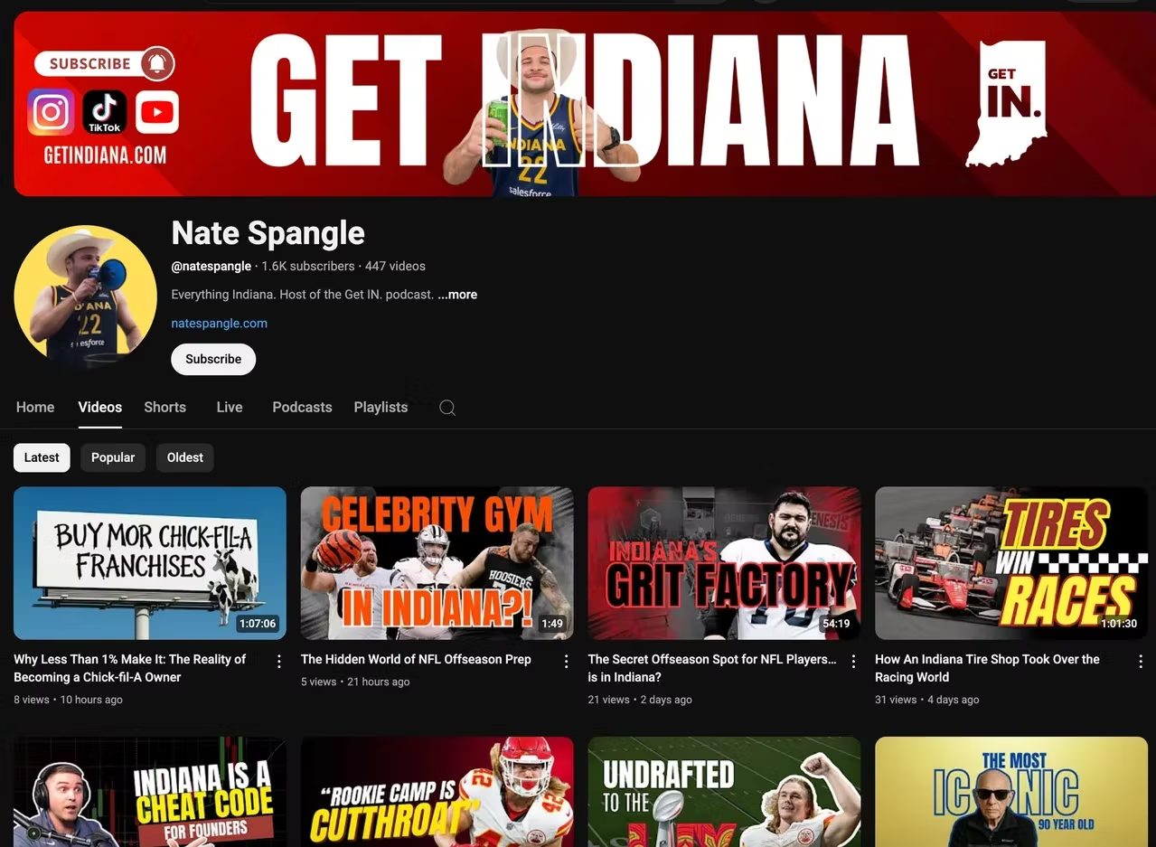Image resolution: width=1156 pixels, height=847 pixels.
Task: Click the 1:49 duration badge
Action: click(552, 624)
